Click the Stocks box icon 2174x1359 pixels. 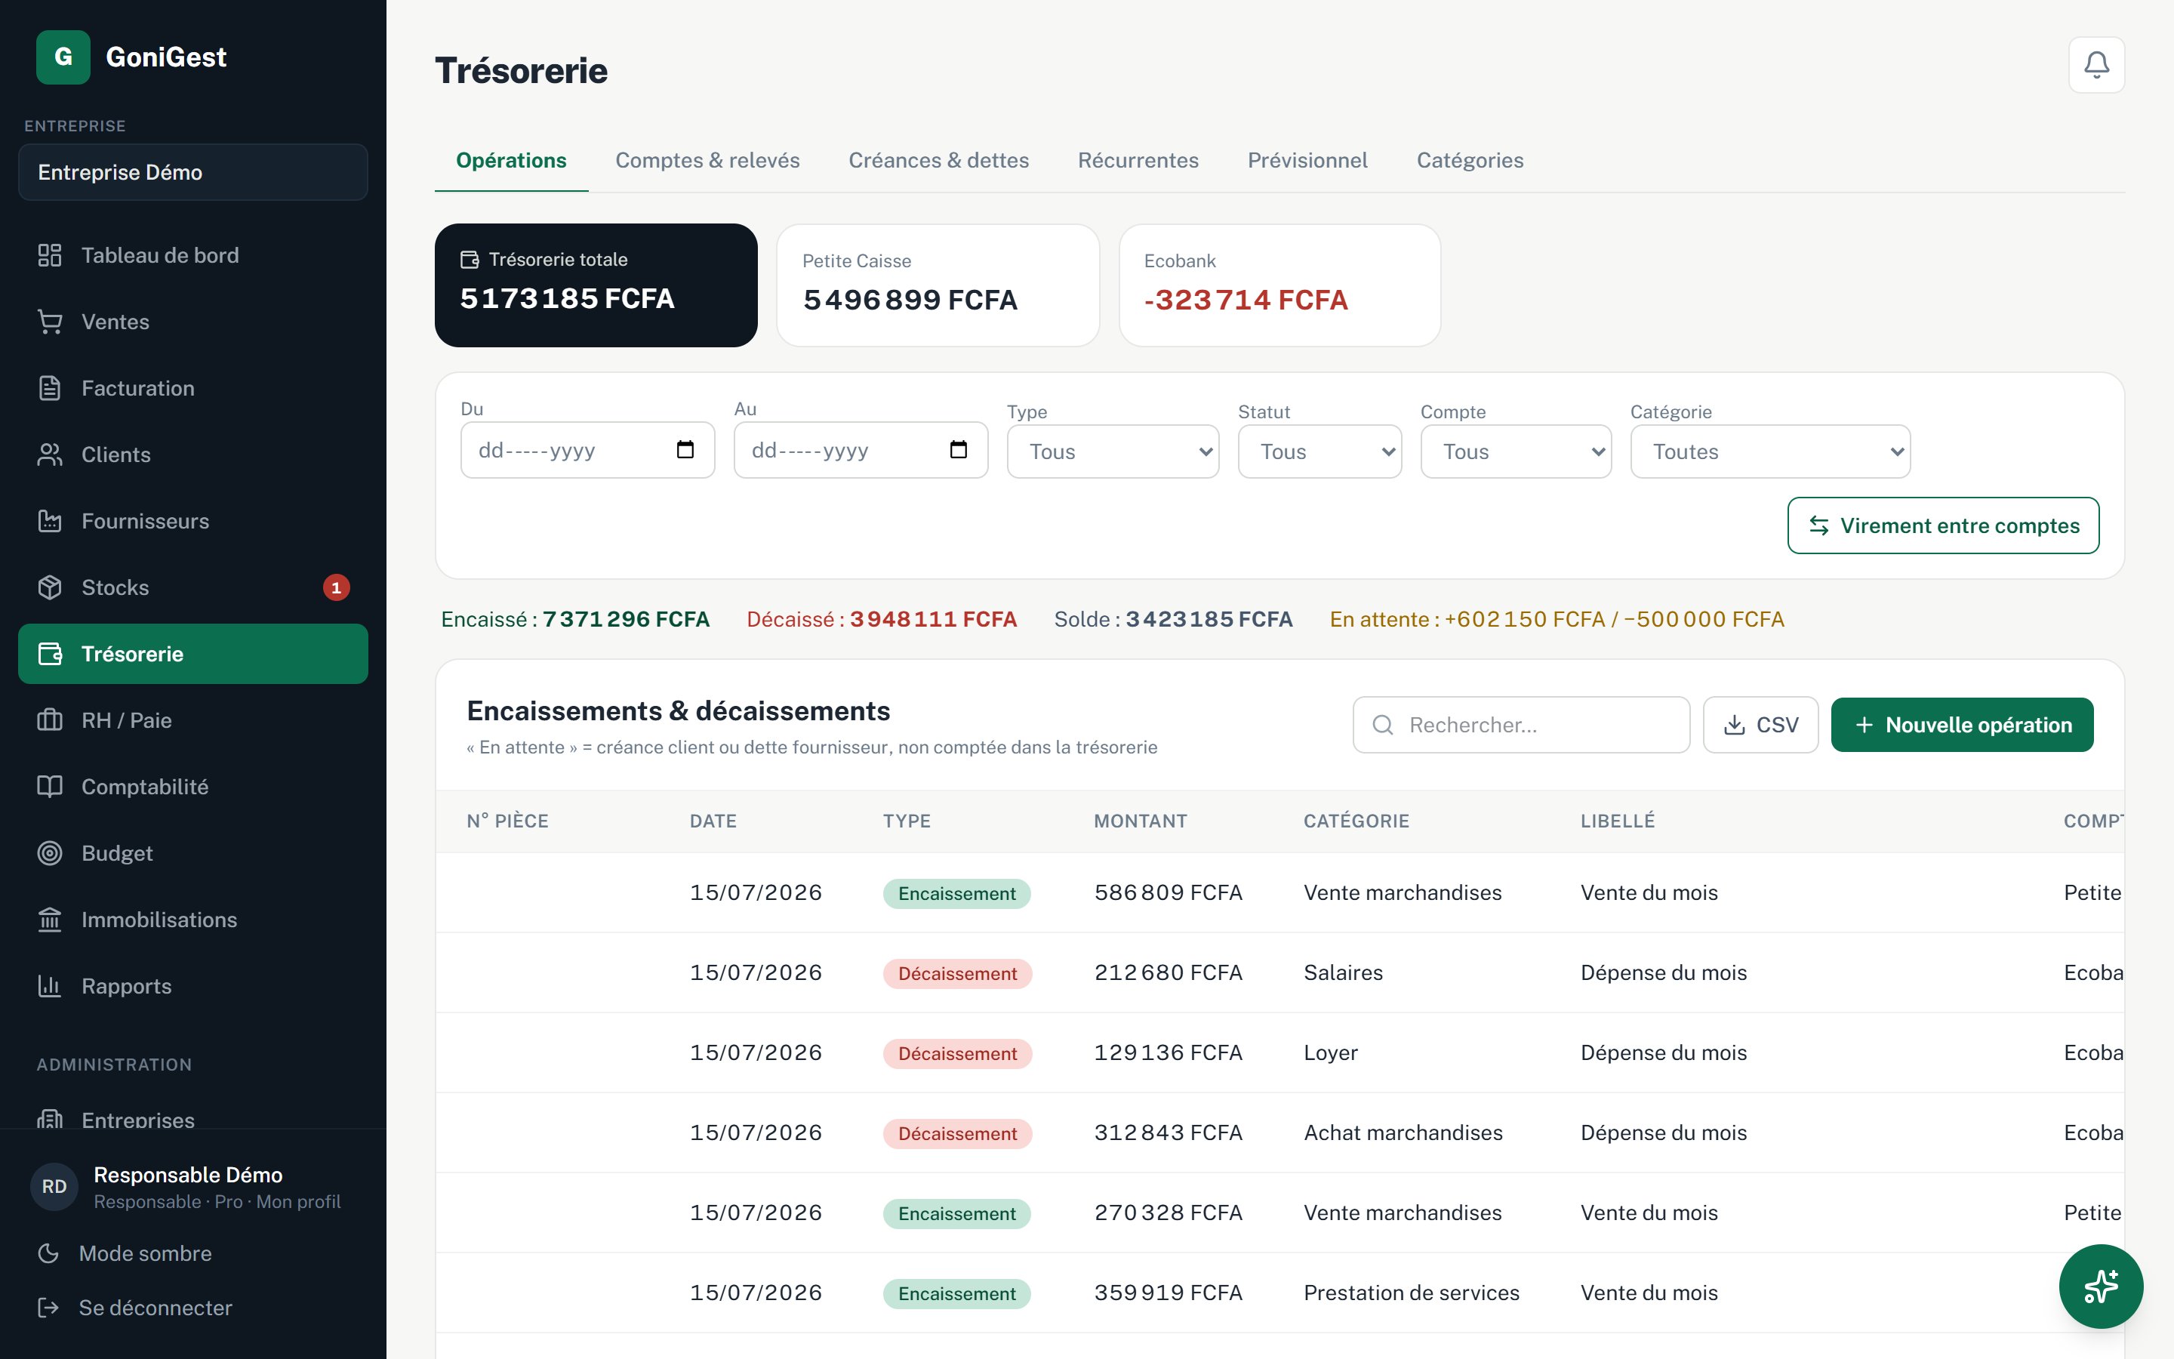[x=49, y=588]
